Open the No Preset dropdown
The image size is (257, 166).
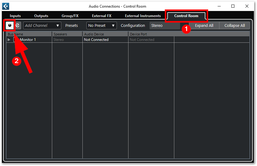coord(101,26)
